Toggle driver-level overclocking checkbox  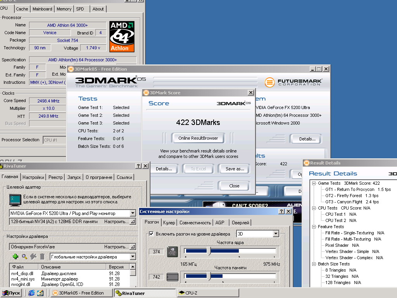point(151,234)
